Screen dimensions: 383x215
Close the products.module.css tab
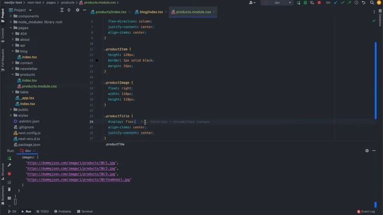click(214, 12)
